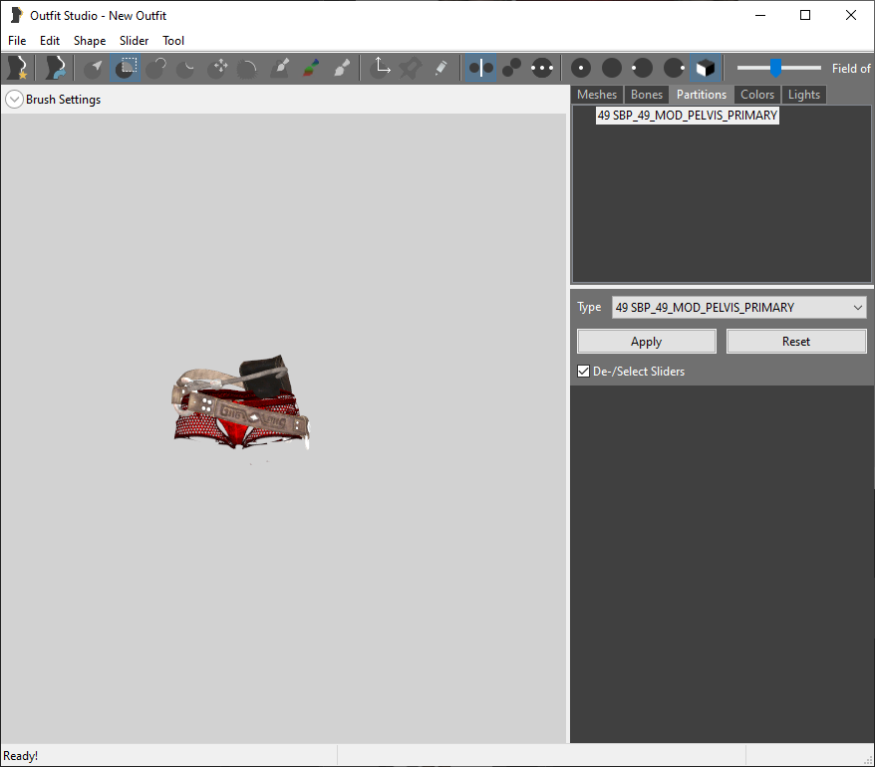
Task: Select the Smooth brush tool
Action: click(247, 68)
